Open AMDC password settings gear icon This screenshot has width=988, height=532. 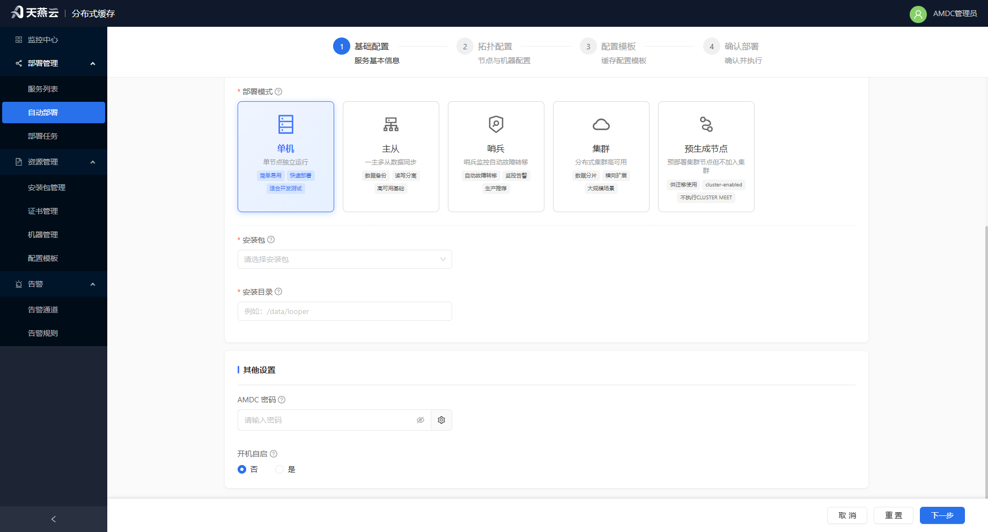coord(441,420)
